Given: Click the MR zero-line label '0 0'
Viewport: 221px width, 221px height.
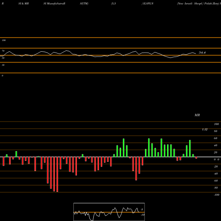Looking at the screenshot, I should tap(217, 160).
